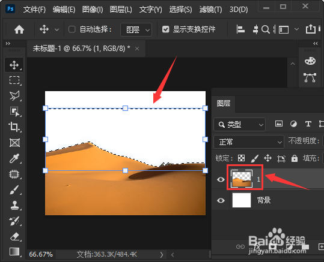
Task: Select the History Brush tool
Action: point(14,221)
